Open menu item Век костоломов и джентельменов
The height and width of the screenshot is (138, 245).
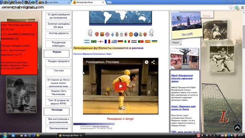[x=59, y=121]
